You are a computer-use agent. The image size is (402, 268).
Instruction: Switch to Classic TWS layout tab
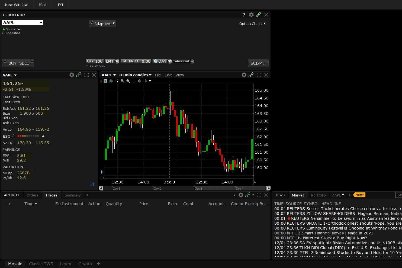[x=41, y=264]
